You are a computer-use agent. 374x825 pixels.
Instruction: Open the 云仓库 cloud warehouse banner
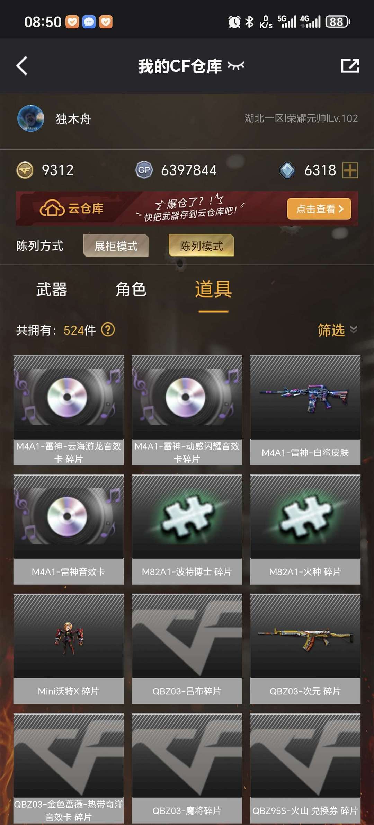coord(187,209)
